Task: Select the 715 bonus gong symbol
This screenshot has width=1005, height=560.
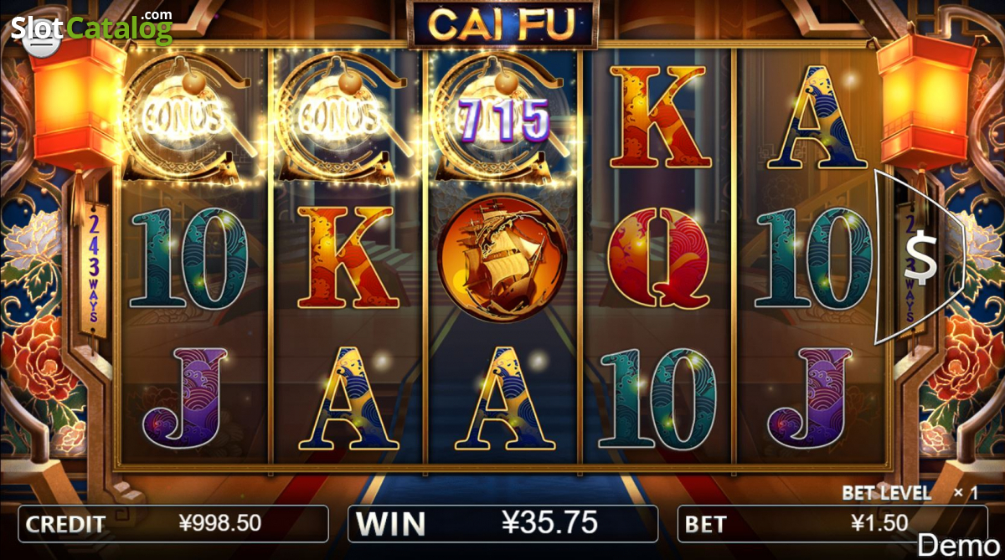Action: point(504,118)
